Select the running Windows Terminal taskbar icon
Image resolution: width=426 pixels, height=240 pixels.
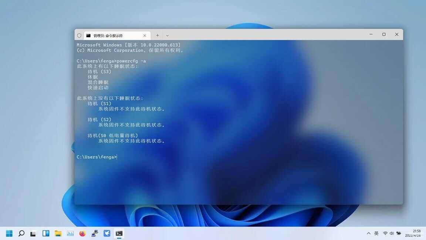pos(119,233)
